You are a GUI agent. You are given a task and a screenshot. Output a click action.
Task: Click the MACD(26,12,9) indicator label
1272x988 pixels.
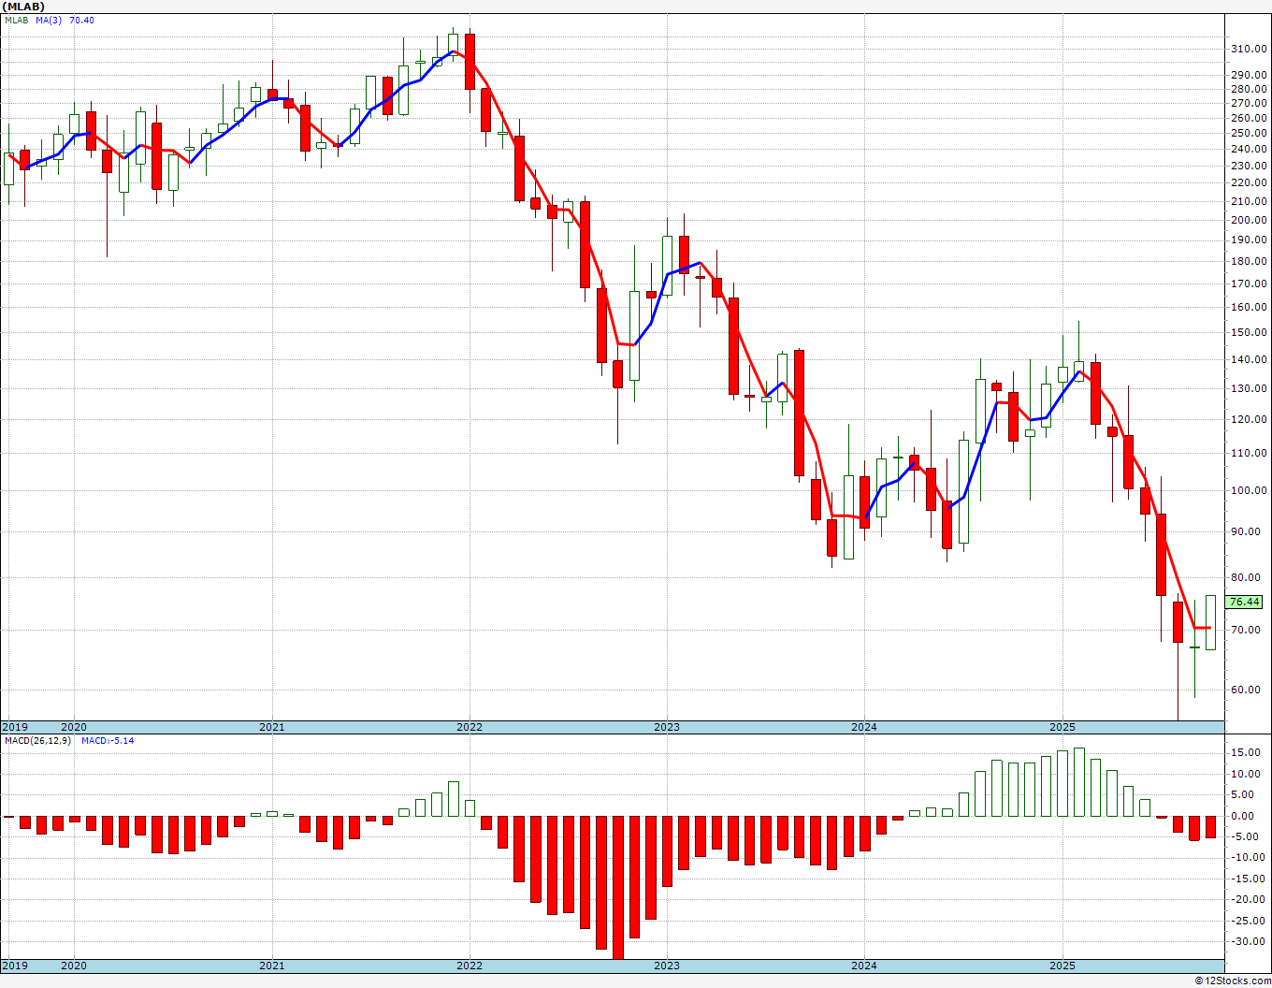pyautogui.click(x=38, y=741)
